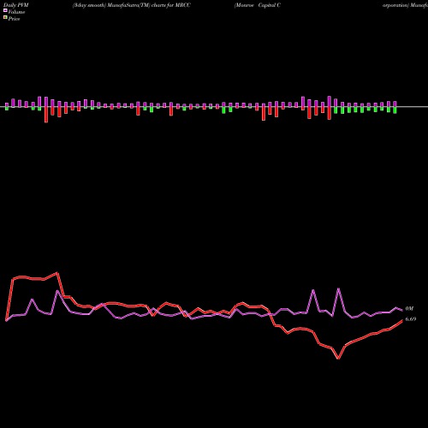Click the Price legend color swatch
The image size is (428, 428).
point(5,18)
